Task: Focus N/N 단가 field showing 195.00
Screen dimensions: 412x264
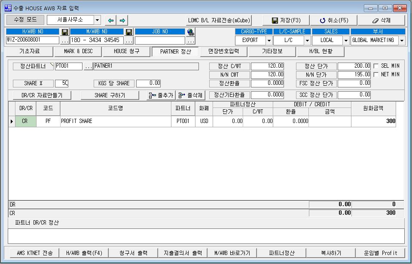Action: click(x=354, y=75)
